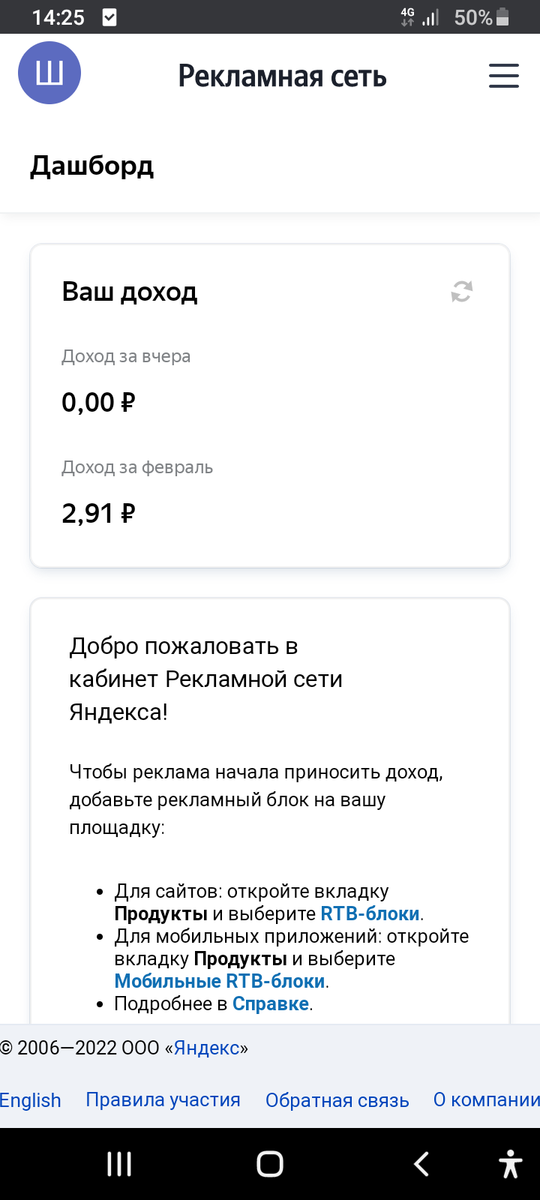Screen dimensions: 540x1200
Task: Tap the user avatar with letter Ш
Action: [x=49, y=73]
